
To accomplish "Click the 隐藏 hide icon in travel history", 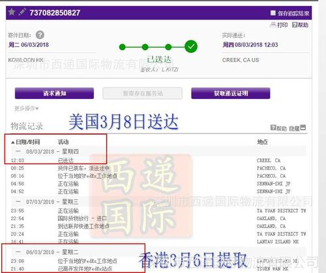I will (303, 128).
